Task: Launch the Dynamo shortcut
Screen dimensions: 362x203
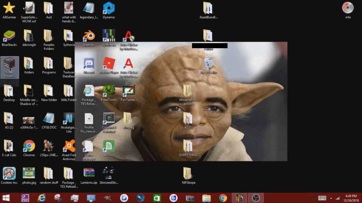Action: click(x=109, y=10)
